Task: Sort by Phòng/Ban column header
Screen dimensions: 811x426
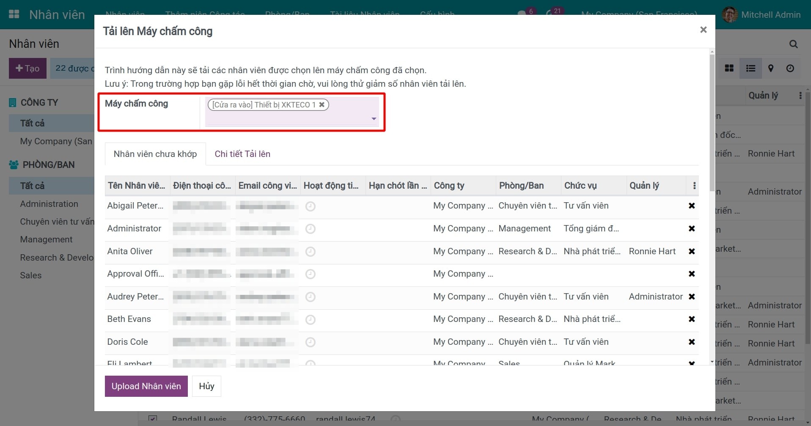Action: [528, 186]
